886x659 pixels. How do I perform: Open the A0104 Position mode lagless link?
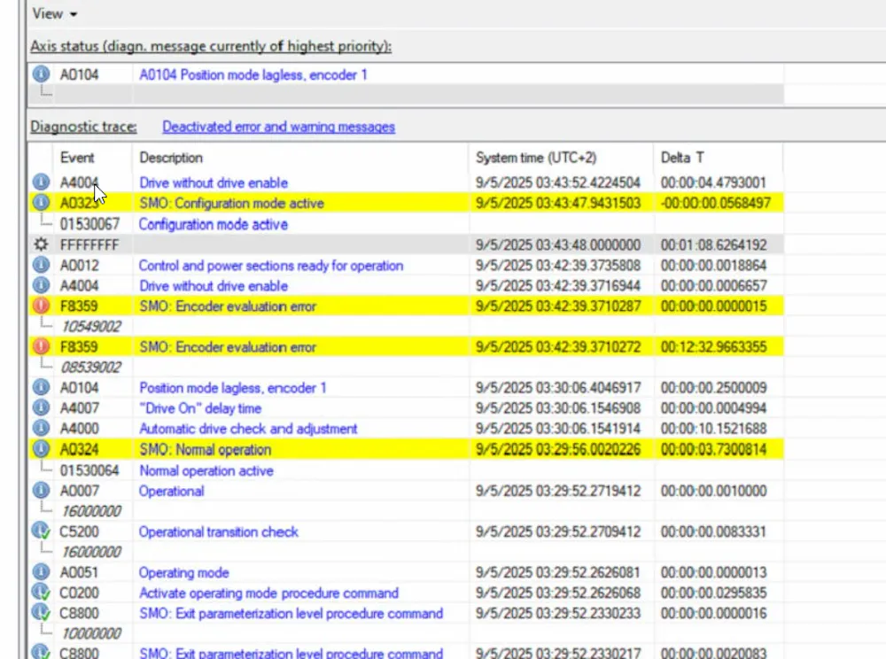point(253,74)
